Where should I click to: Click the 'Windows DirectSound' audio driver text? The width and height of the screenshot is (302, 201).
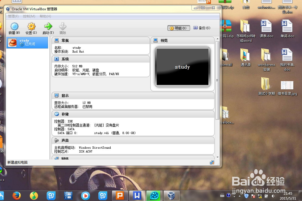pyautogui.click(x=95, y=148)
